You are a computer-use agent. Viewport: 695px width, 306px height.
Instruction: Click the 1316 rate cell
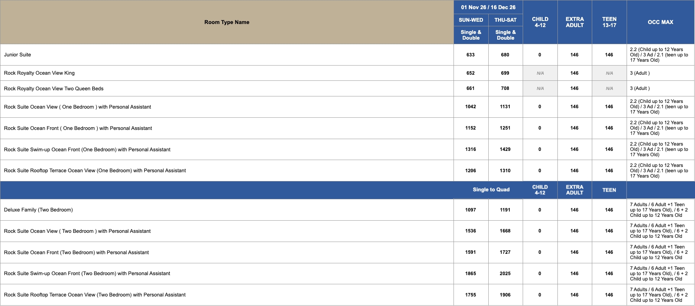point(471,149)
